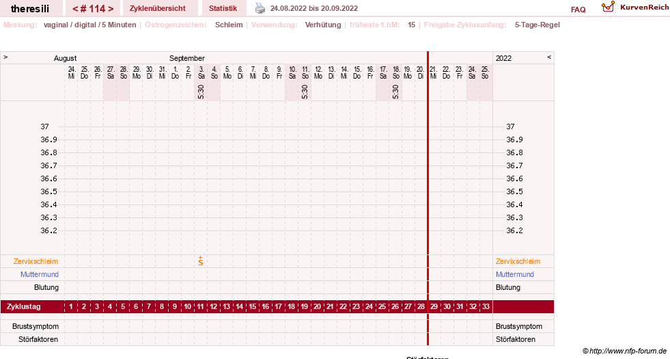670x359 pixels.
Task: Select cycle day 28 cell
Action: click(421, 307)
